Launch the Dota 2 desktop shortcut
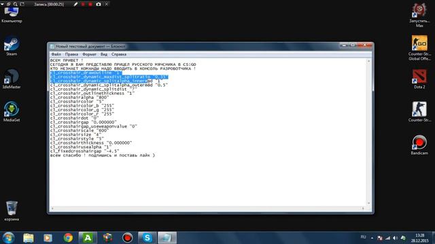 (x=419, y=79)
